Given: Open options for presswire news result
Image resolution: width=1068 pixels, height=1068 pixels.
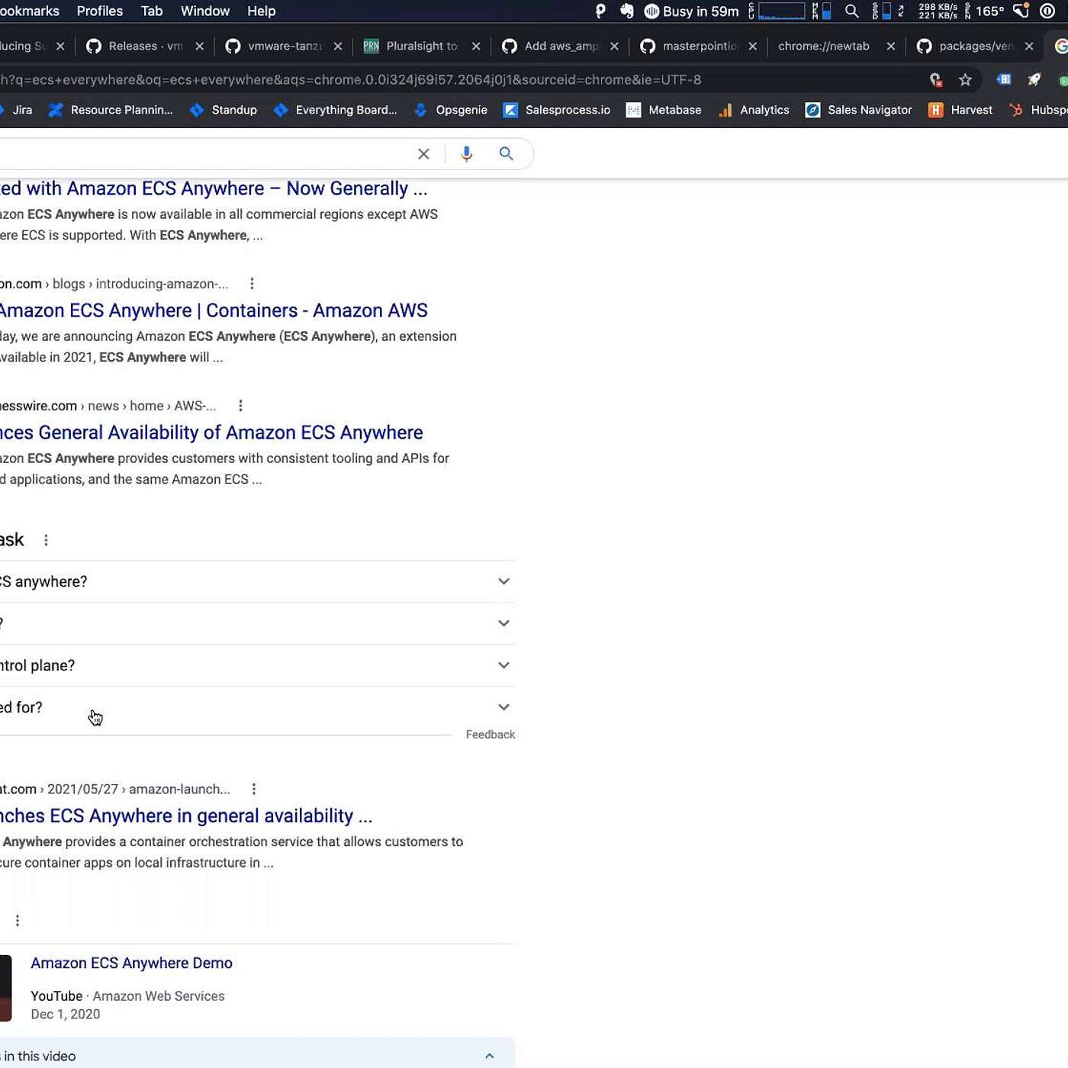Looking at the screenshot, I should point(240,406).
